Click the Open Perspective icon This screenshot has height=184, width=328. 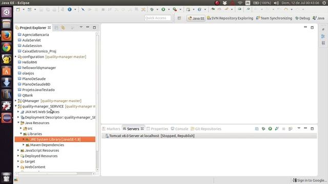(x=179, y=18)
